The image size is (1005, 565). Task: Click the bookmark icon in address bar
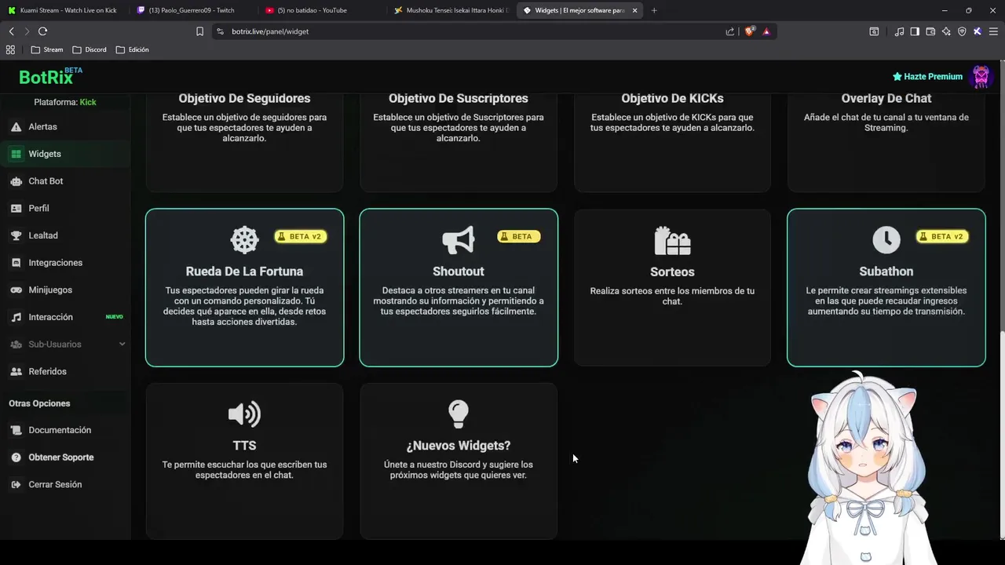tap(199, 31)
